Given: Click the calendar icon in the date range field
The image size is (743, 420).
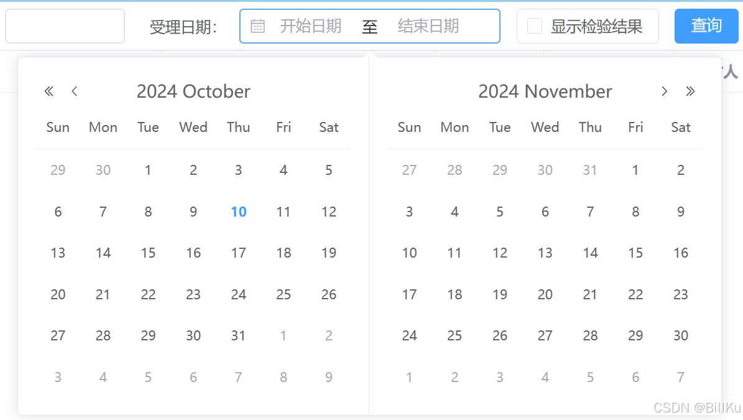Looking at the screenshot, I should [257, 26].
